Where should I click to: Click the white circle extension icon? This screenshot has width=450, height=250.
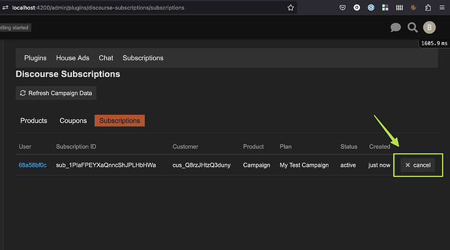point(357,8)
